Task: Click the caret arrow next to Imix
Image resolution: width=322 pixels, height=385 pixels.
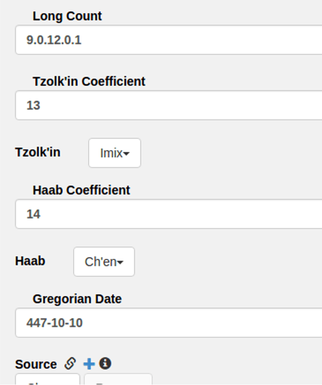Action: 126,154
